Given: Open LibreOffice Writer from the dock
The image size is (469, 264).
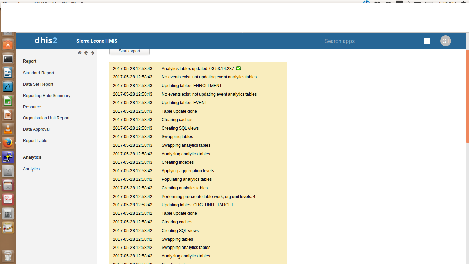Looking at the screenshot, I should 8,73.
